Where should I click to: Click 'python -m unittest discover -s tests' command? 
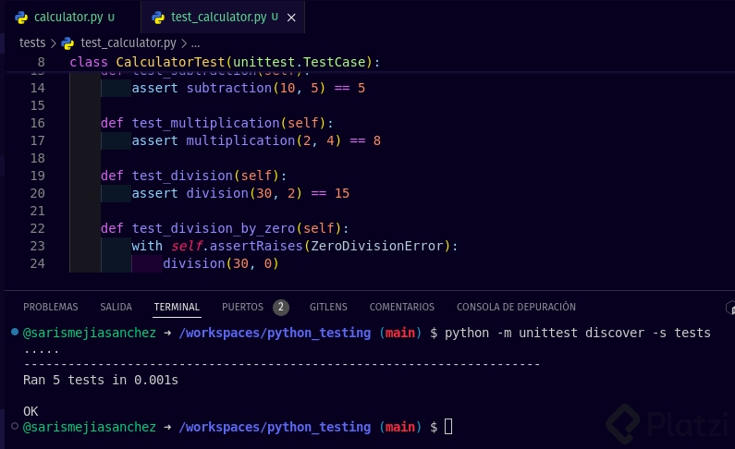point(578,333)
